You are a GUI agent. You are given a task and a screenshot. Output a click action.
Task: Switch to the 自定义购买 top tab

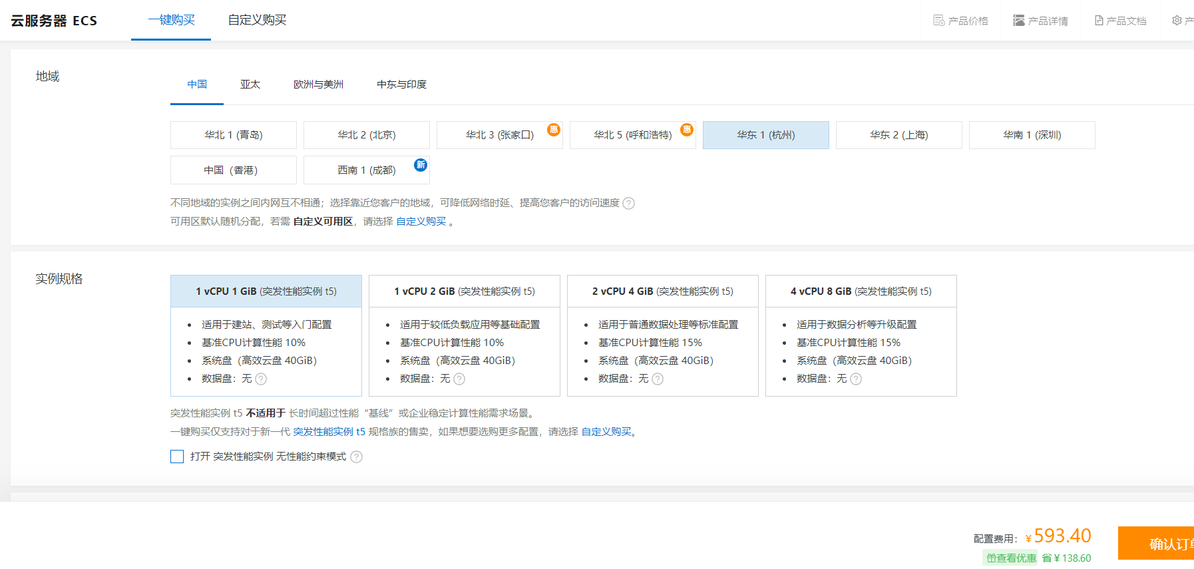click(x=257, y=20)
